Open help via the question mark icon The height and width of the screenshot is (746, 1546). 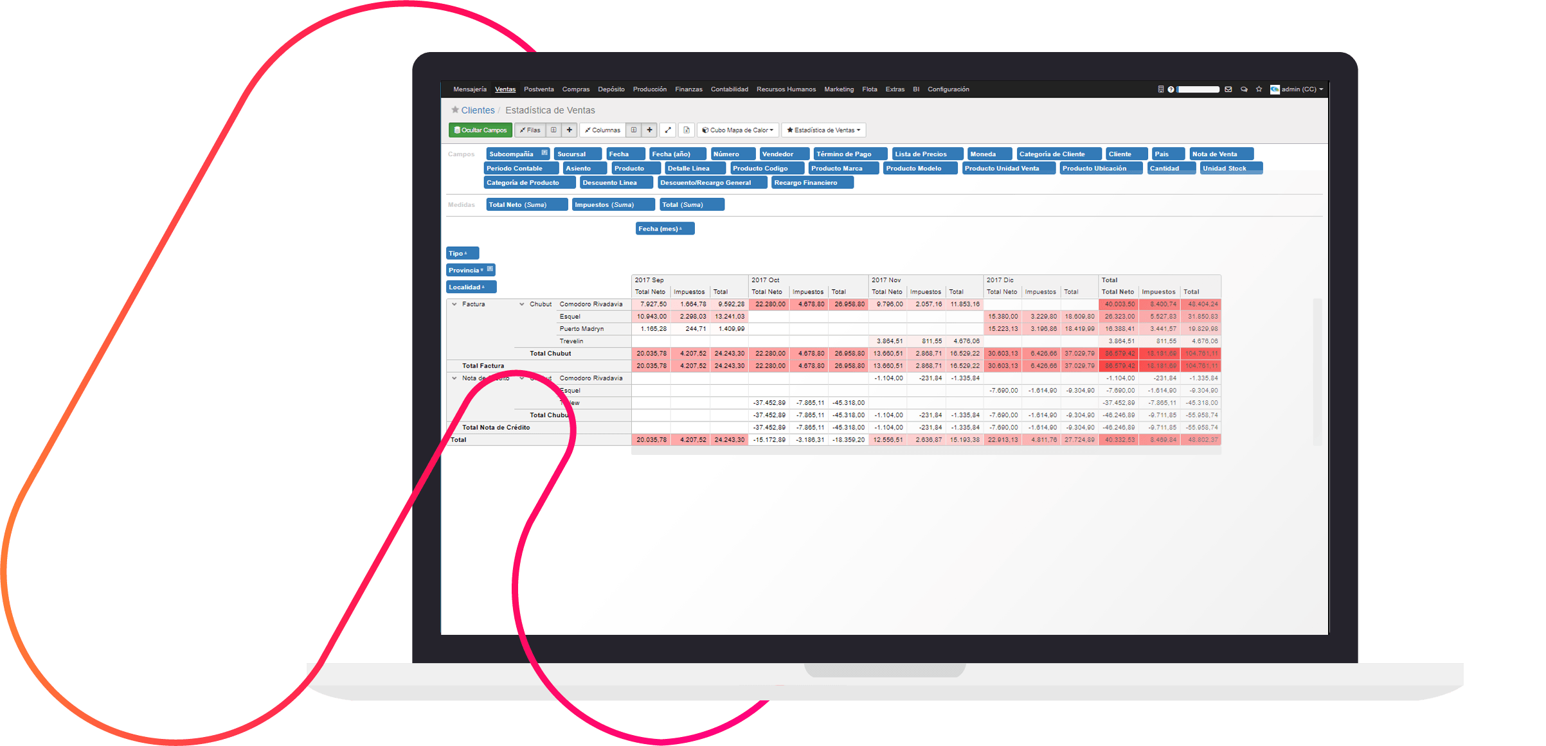pos(1171,89)
